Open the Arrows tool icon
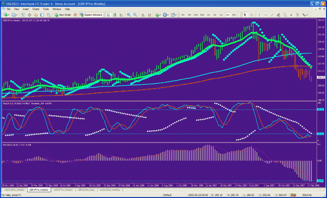The width and height of the screenshot is (327, 198). [x=303, y=15]
